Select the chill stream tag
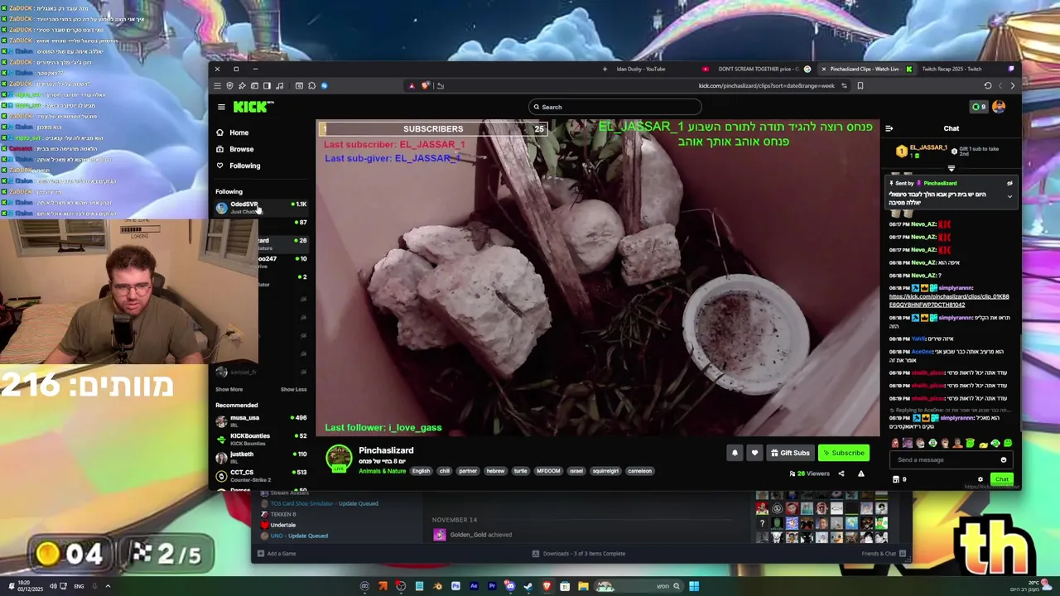Screen dimensions: 1060x596 coord(445,471)
